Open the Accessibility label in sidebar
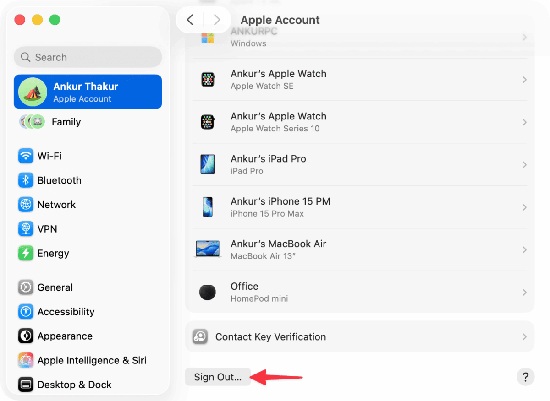Image resolution: width=550 pixels, height=401 pixels. click(66, 312)
